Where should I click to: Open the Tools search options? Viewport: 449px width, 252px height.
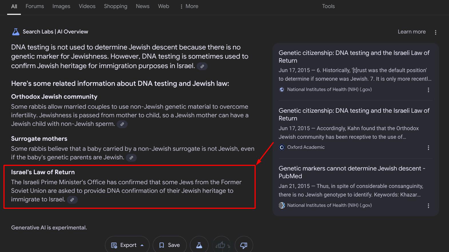click(328, 6)
